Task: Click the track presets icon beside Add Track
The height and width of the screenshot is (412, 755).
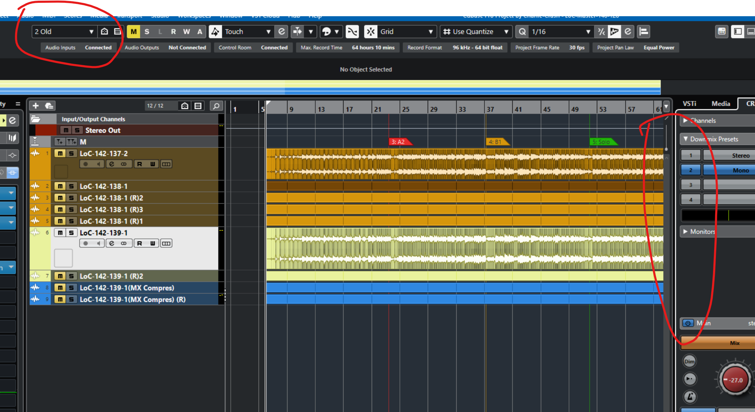Action: 49,106
